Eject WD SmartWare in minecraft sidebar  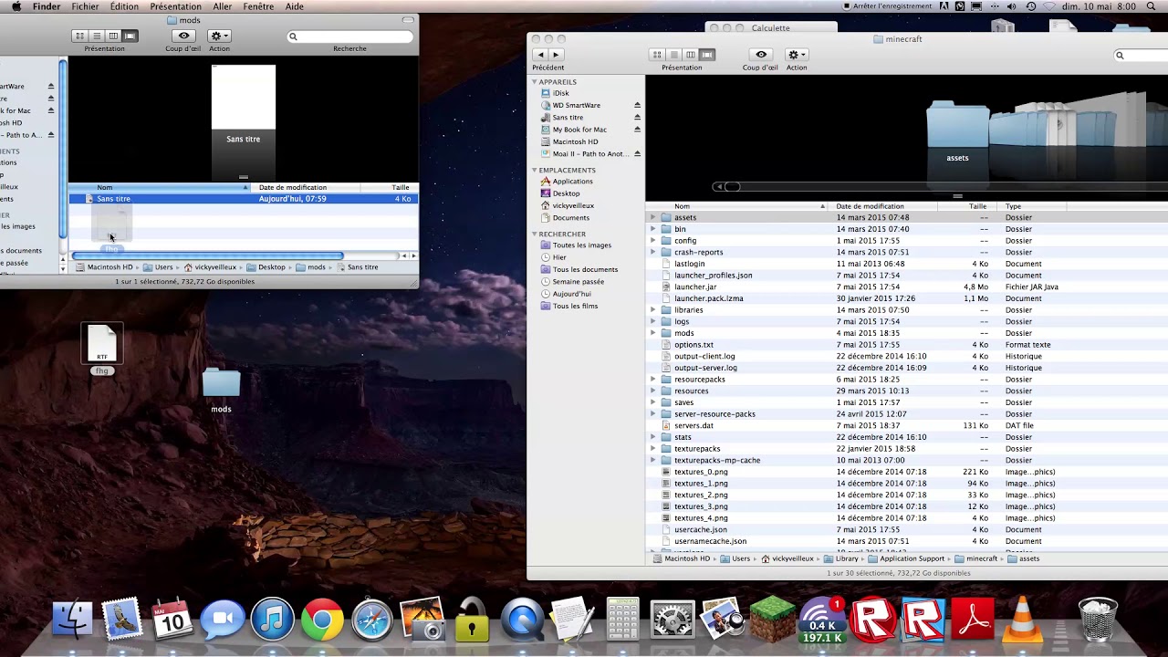[x=637, y=105]
